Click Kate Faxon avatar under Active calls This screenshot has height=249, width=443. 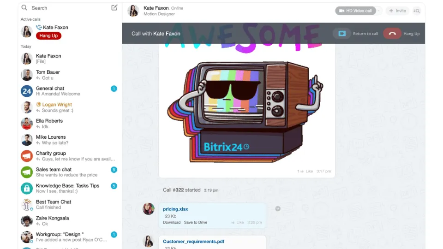tap(27, 31)
